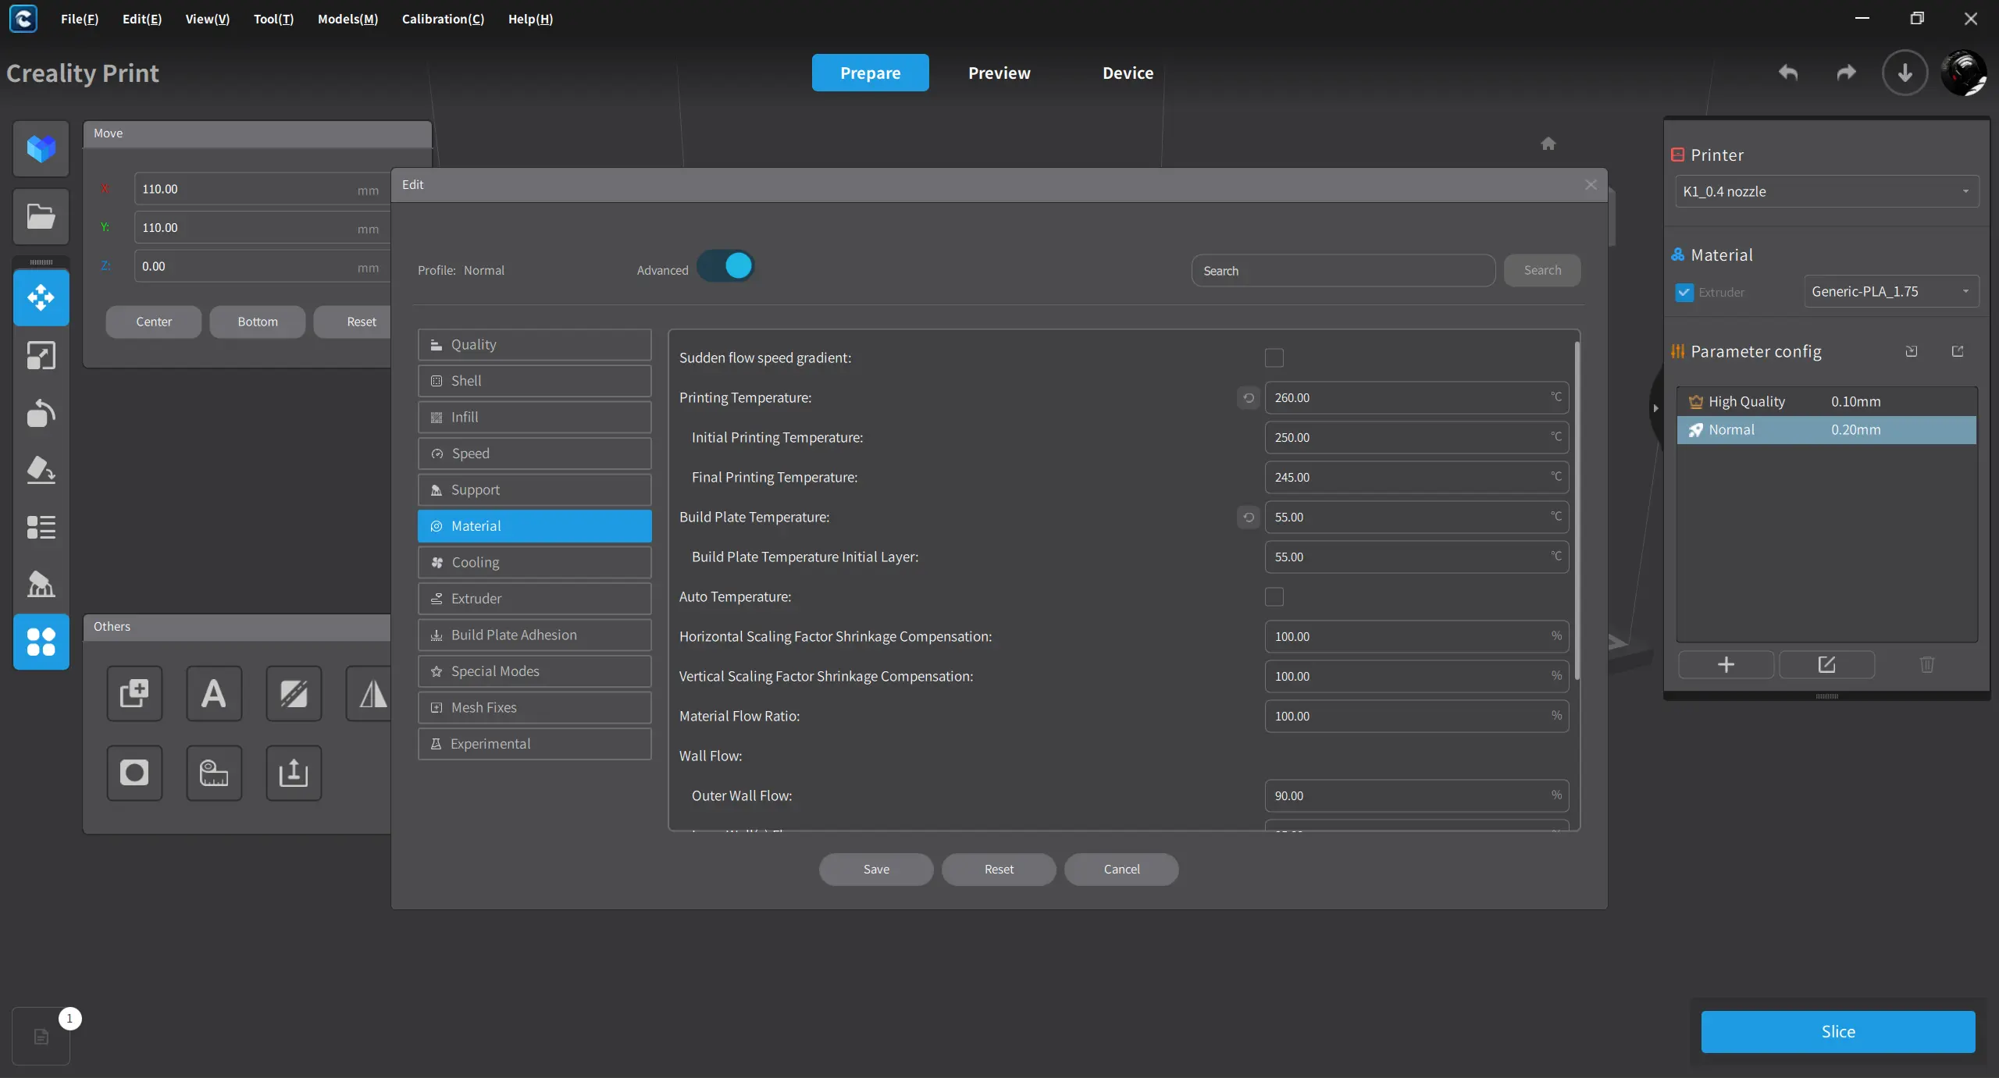Viewport: 1999px width, 1078px height.
Task: Click the Printing Temperature 260.00 field
Action: pyautogui.click(x=1416, y=398)
